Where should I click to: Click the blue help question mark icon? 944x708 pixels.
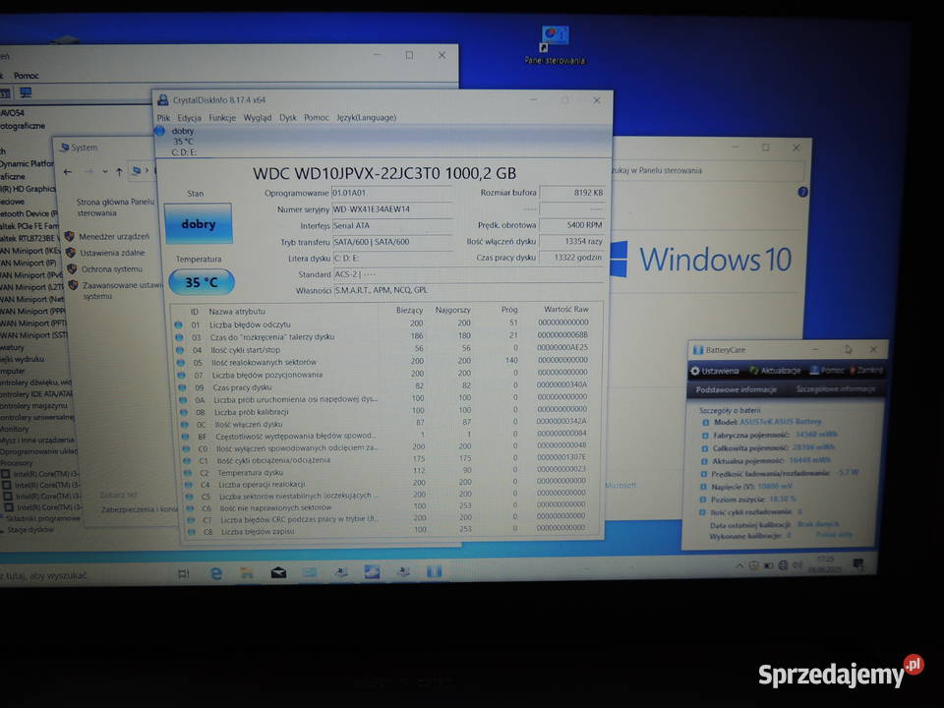click(802, 192)
